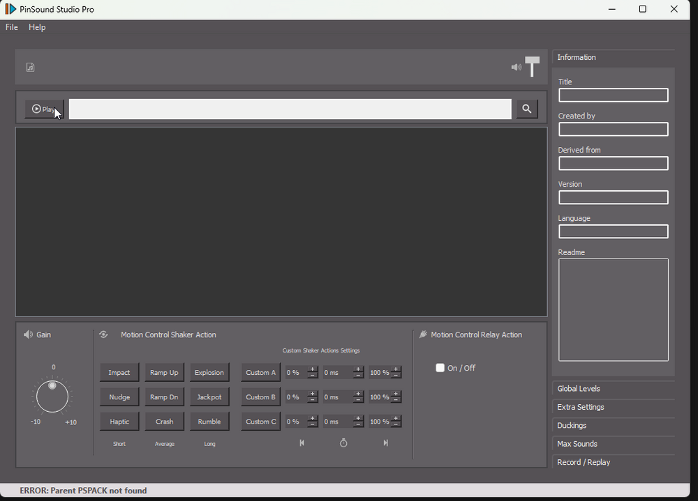
Task: Open the File menu
Action: click(x=12, y=27)
